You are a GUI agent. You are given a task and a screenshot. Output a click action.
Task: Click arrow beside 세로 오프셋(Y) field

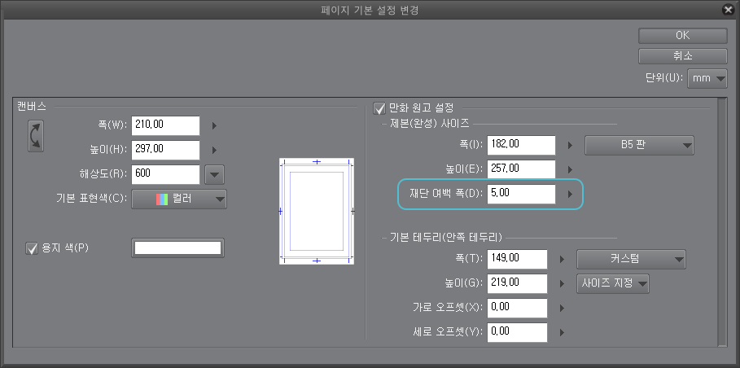562,332
